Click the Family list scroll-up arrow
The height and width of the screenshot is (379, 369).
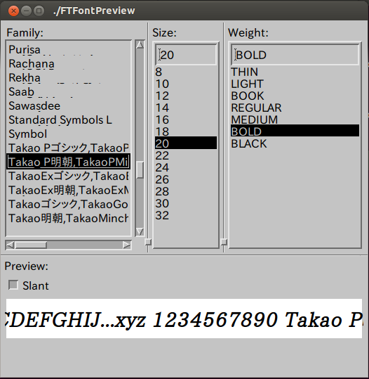coord(140,45)
